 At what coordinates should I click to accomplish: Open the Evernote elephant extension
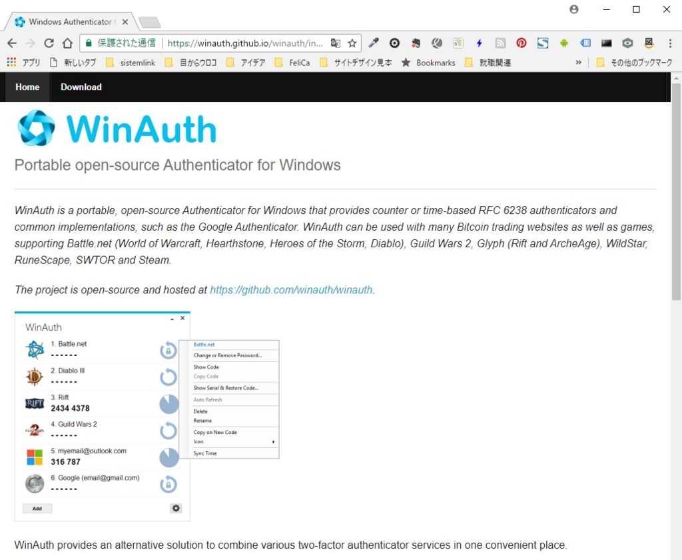(x=416, y=43)
